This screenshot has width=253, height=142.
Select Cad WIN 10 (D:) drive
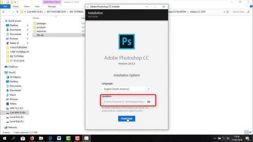(x=17, y=112)
